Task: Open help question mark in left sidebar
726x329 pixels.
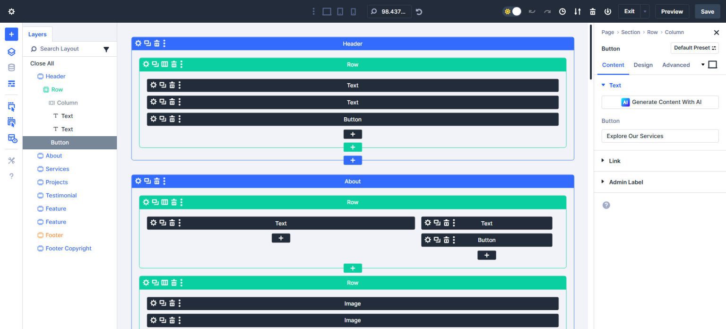Action: pyautogui.click(x=11, y=176)
